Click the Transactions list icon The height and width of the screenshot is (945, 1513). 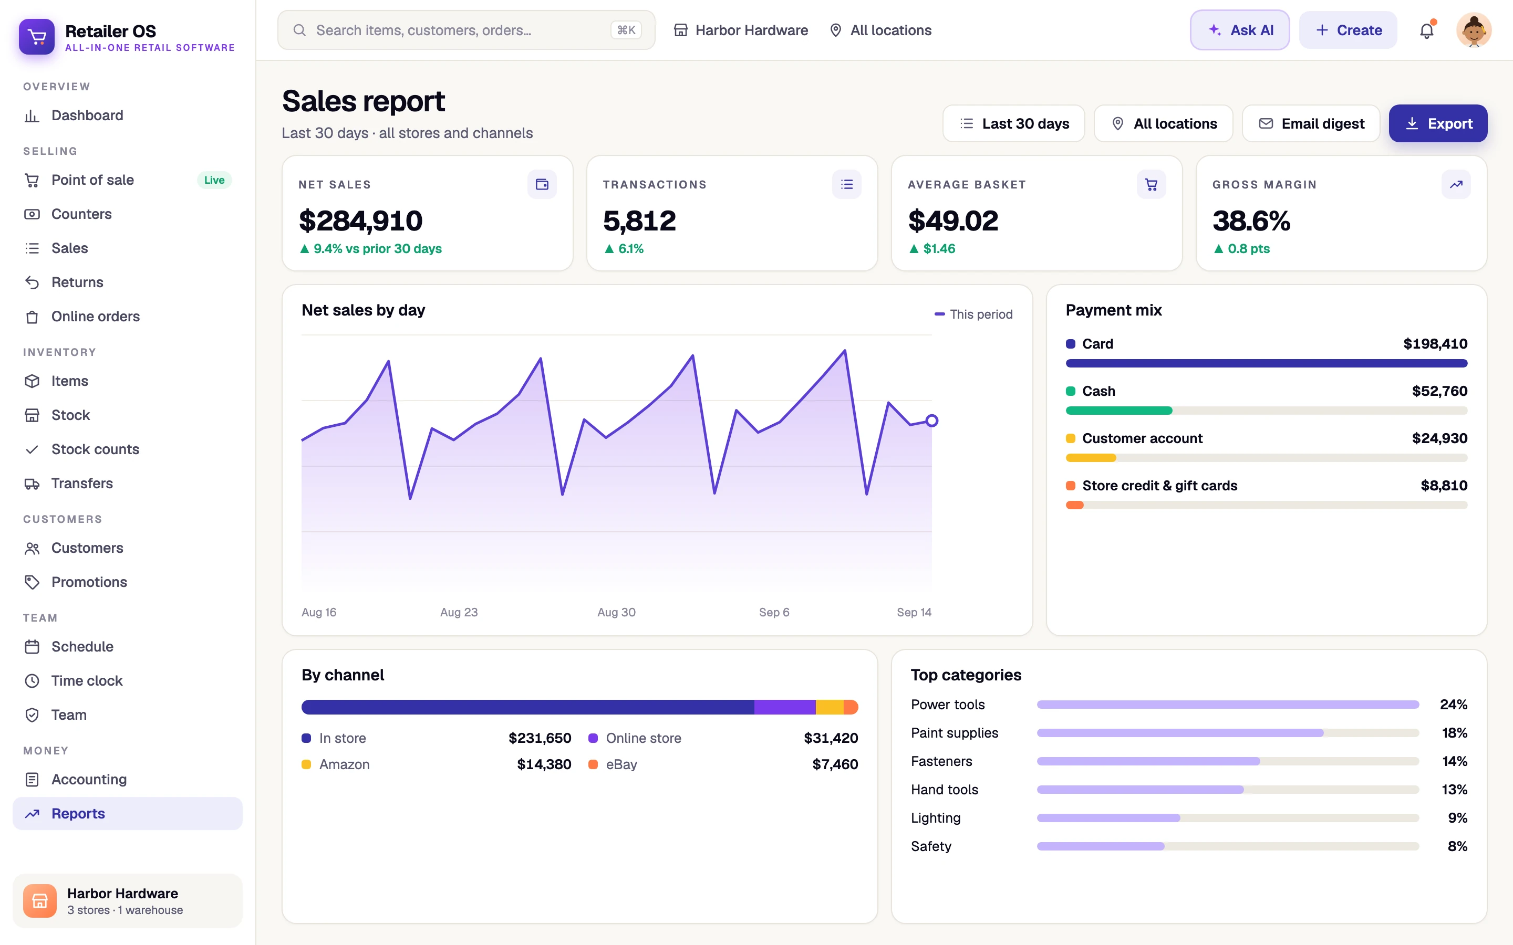coord(846,184)
